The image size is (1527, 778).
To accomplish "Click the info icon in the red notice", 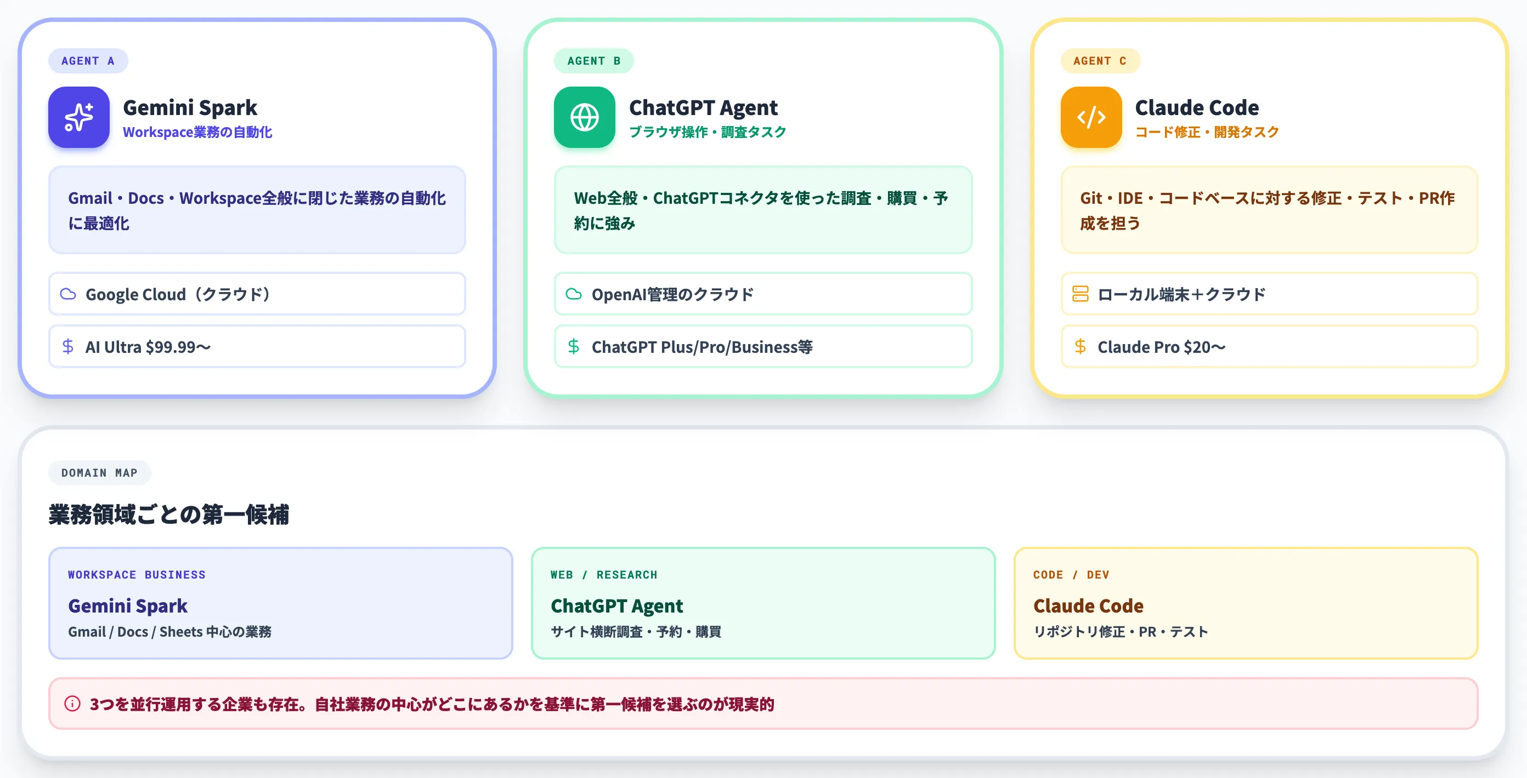I will (x=72, y=703).
